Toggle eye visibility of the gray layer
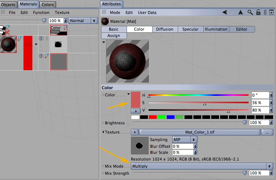 [x=41, y=56]
